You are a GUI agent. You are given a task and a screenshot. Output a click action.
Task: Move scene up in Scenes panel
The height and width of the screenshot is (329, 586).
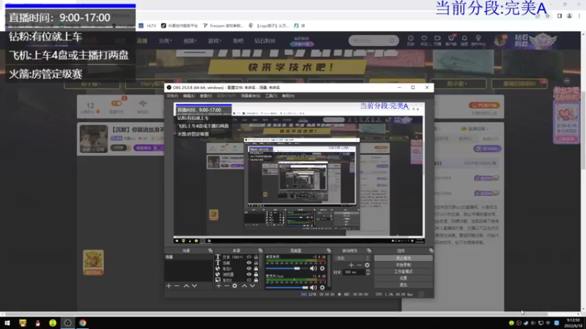tap(186, 286)
